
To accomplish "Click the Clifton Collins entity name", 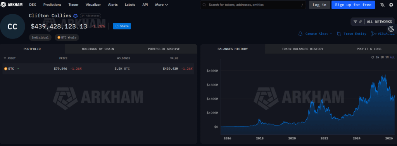I will coord(50,16).
